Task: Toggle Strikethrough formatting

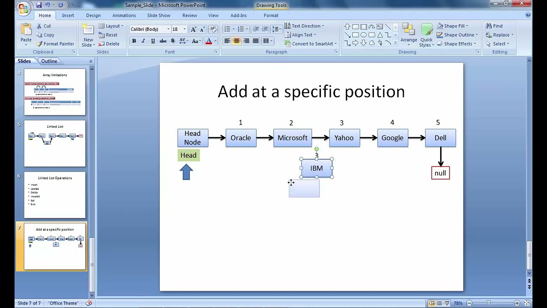Action: pyautogui.click(x=163, y=41)
